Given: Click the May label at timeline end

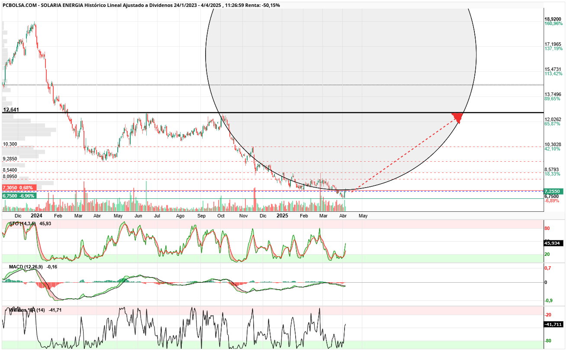Looking at the screenshot, I should 363,215.
